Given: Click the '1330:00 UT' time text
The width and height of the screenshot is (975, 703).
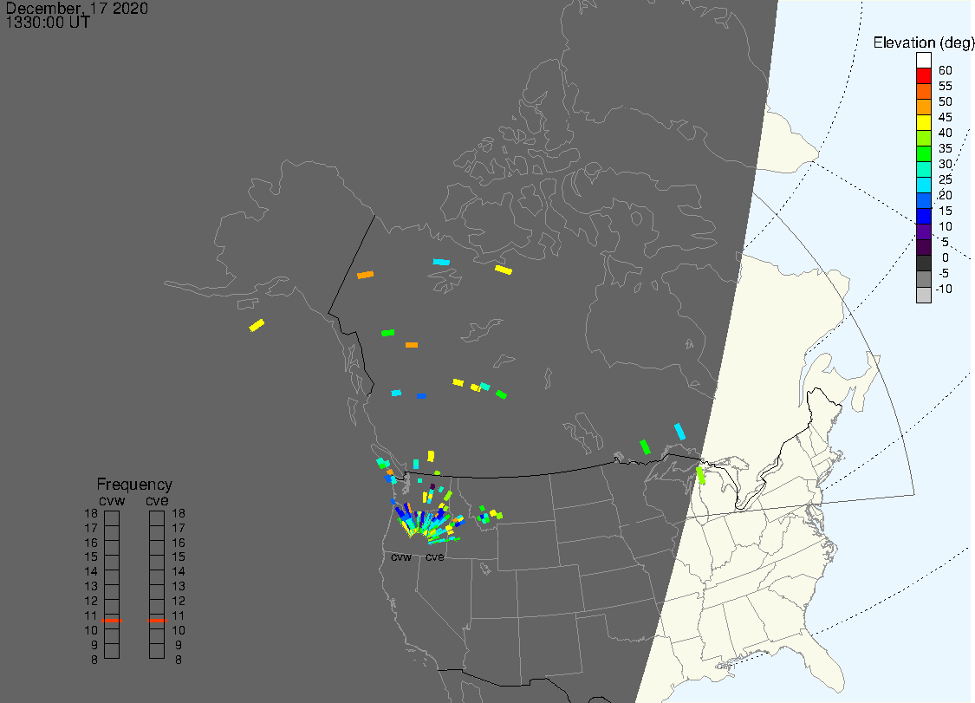Looking at the screenshot, I should [48, 23].
